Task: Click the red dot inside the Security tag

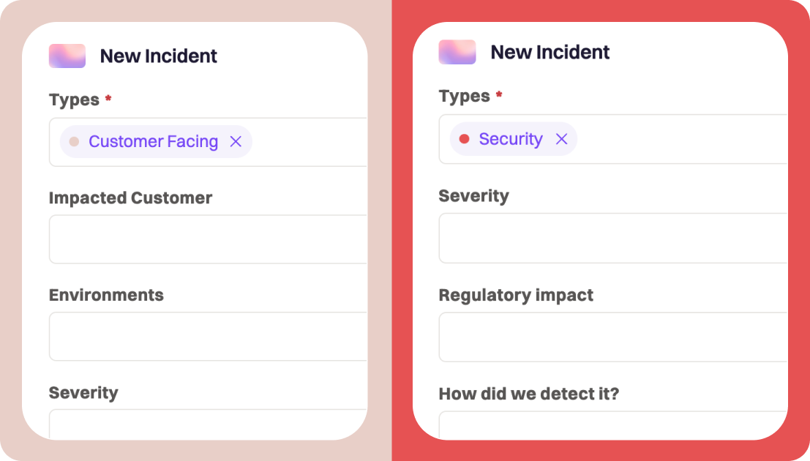Action: 465,138
